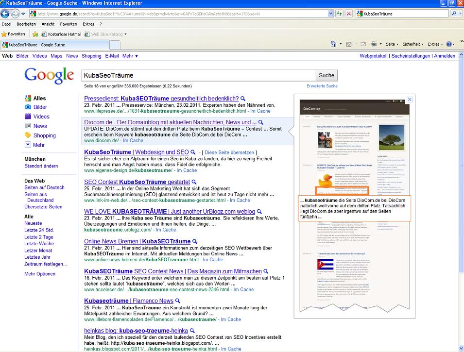Select the Shopping tag icon in sidebar
This screenshot has height=352, width=464.
coord(28,135)
